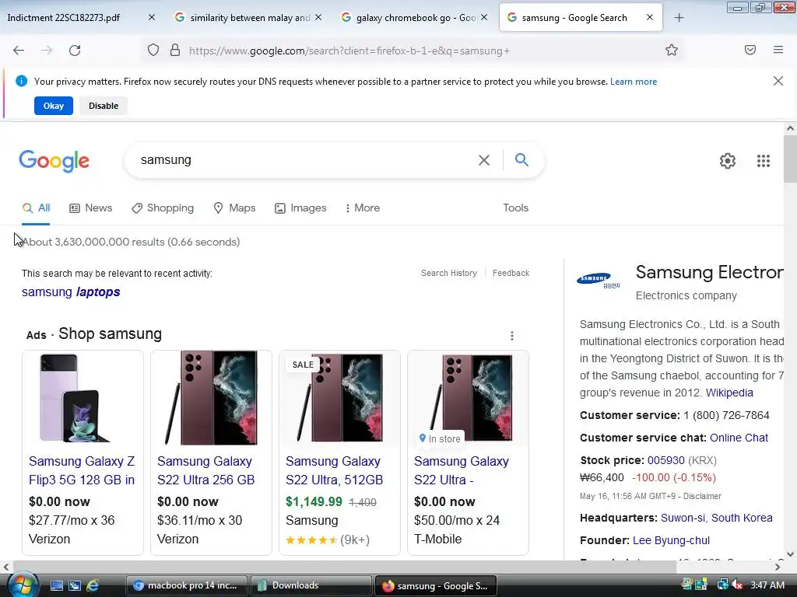797x597 pixels.
Task: Go back with the browser back arrow
Action: click(19, 51)
